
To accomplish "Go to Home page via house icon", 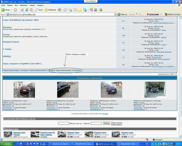I will [31, 10].
